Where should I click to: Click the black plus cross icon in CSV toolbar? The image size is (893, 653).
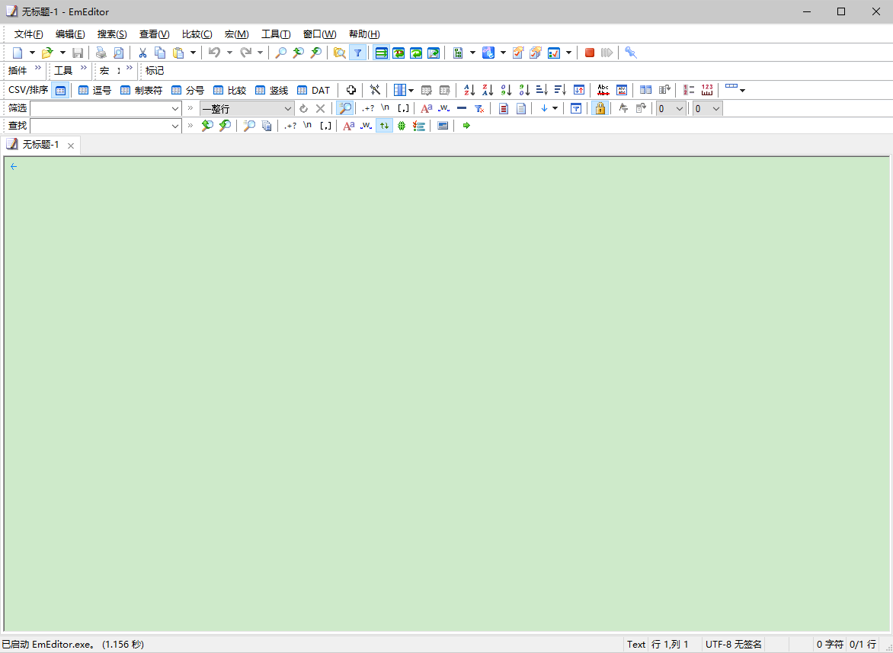[x=350, y=90]
